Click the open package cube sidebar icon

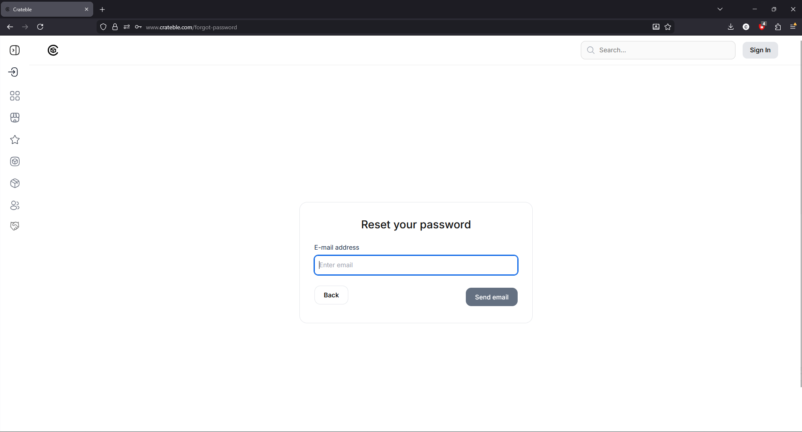click(x=15, y=183)
